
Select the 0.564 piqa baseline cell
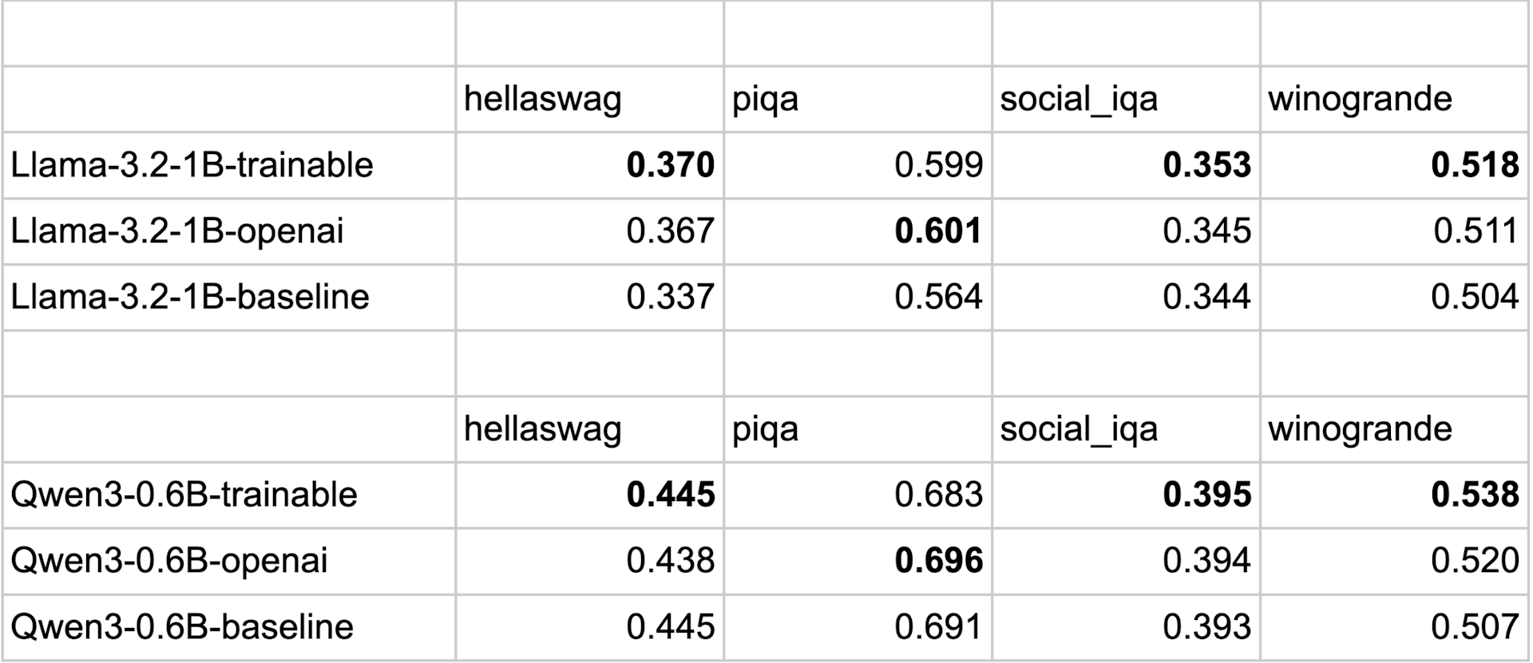pyautogui.click(x=938, y=297)
